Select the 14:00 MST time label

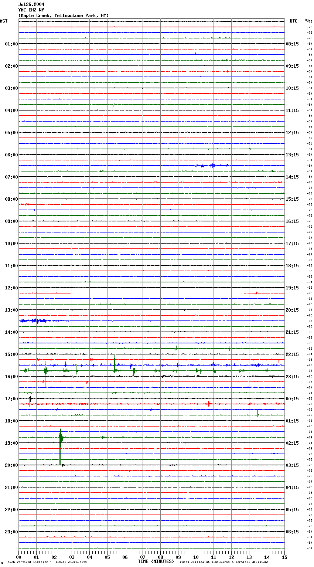(11, 332)
